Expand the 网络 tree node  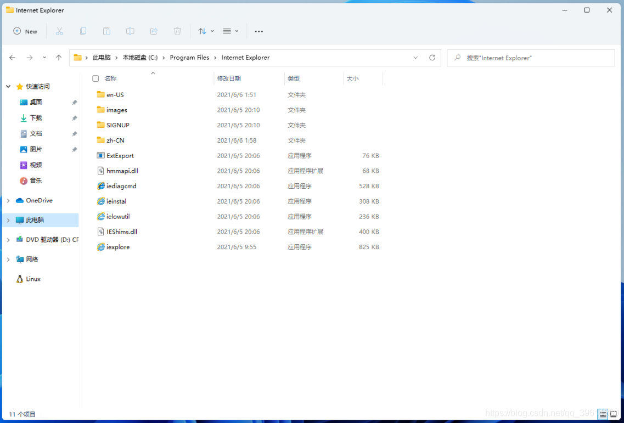tap(8, 260)
